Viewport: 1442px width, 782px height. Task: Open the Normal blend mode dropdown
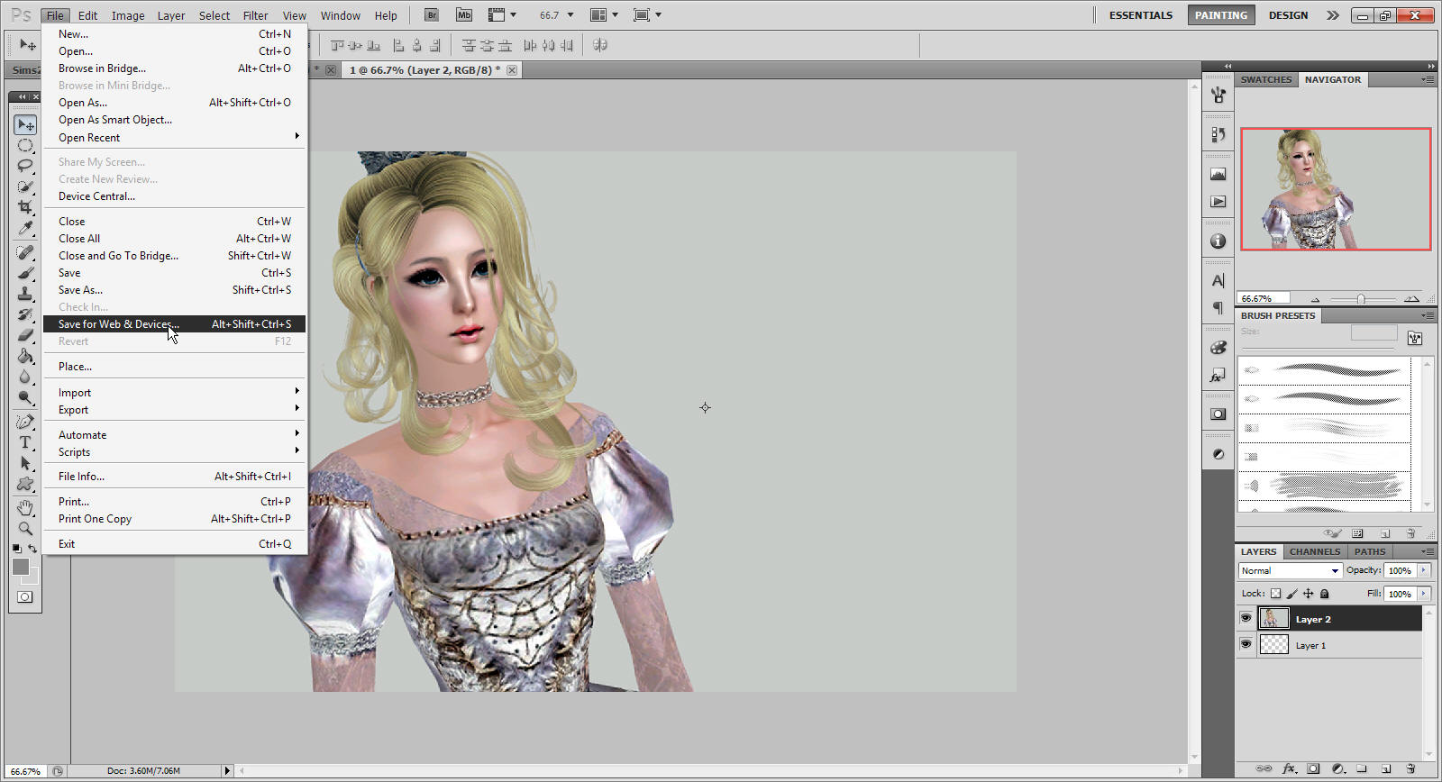1290,570
